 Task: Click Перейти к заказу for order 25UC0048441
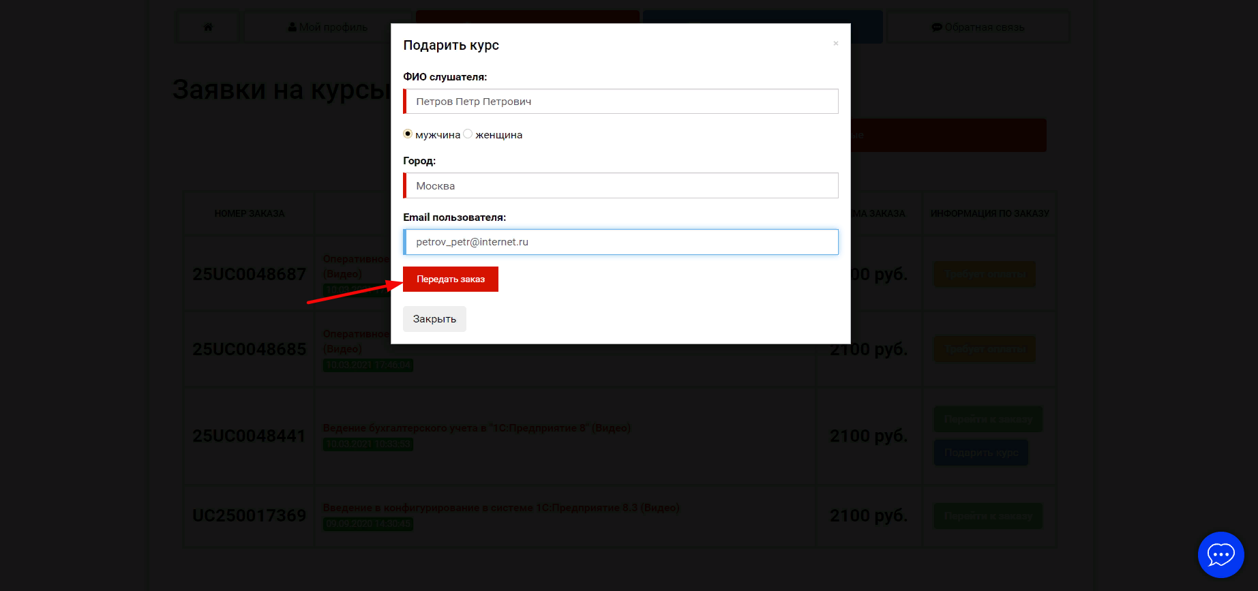(x=987, y=419)
